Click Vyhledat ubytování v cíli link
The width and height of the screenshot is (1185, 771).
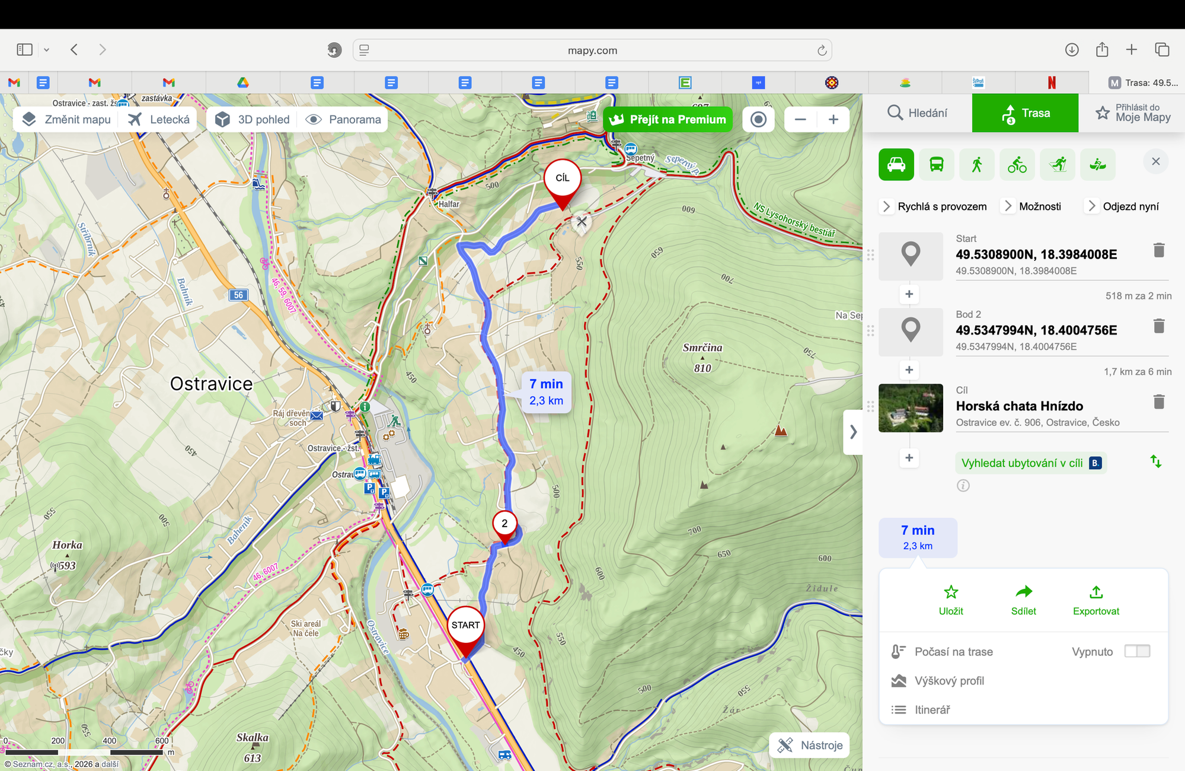tap(1031, 463)
